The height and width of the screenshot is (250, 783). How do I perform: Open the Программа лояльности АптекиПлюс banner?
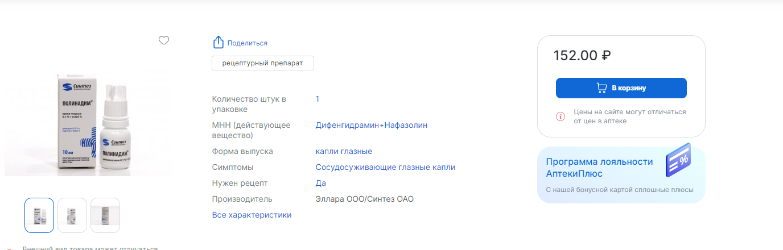pyautogui.click(x=621, y=174)
